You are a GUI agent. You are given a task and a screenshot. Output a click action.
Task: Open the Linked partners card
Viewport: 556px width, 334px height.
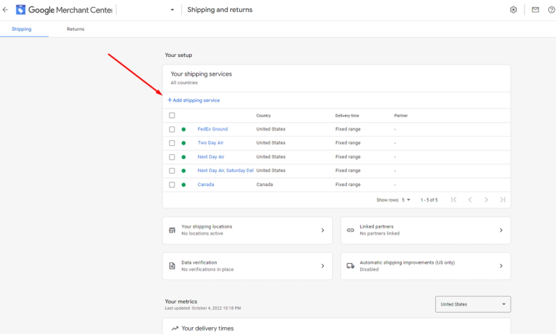pyautogui.click(x=425, y=231)
